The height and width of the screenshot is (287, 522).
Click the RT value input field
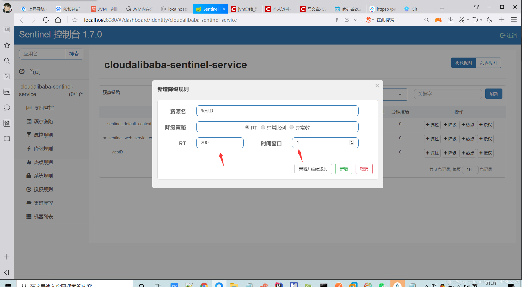pos(220,143)
